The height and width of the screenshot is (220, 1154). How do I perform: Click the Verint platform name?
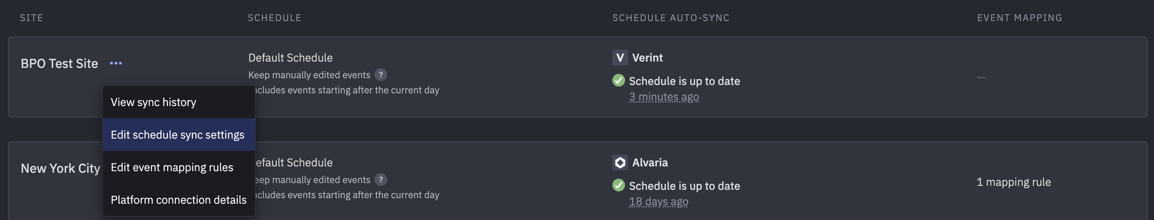point(647,58)
